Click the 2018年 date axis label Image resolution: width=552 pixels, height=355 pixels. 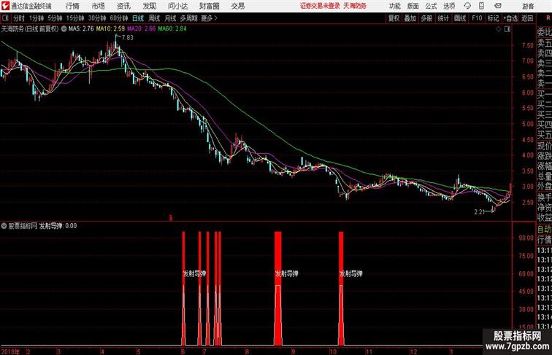pos(10,351)
